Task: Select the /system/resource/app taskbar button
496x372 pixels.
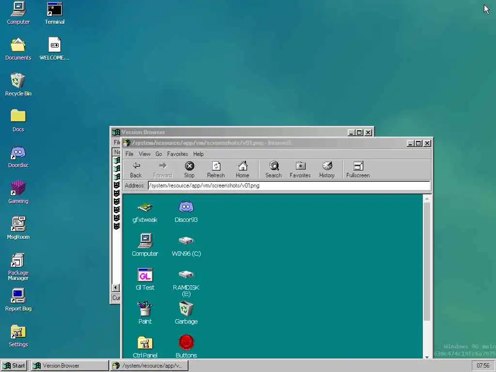Action: 149,366
